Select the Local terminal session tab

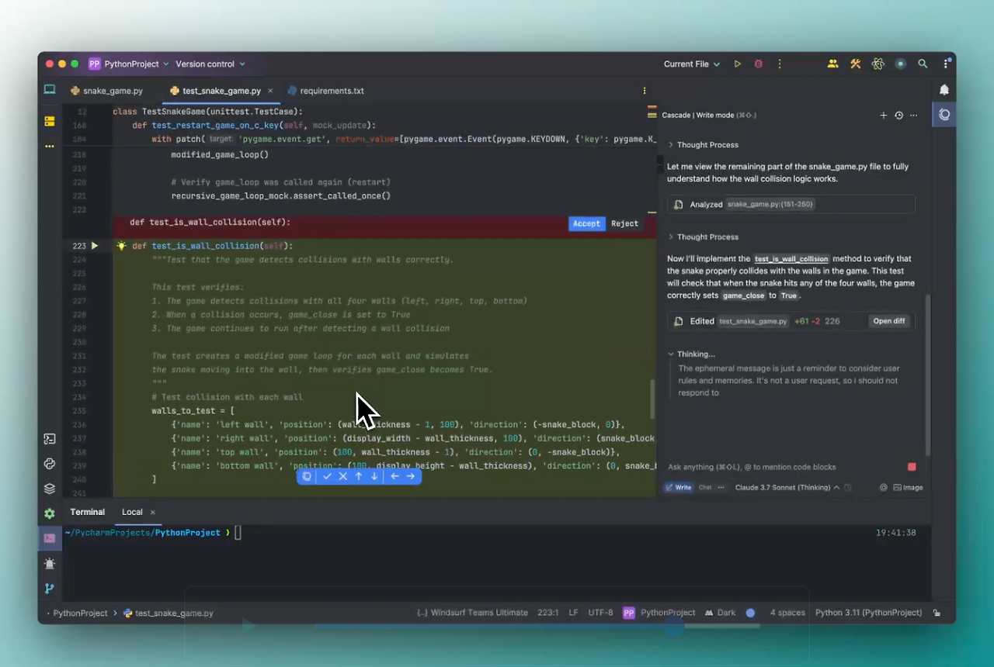click(132, 512)
